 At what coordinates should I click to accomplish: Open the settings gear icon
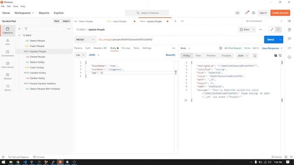(x=254, y=13)
